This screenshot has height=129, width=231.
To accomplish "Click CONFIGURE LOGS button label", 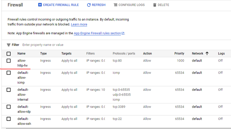I will pos(131,5).
